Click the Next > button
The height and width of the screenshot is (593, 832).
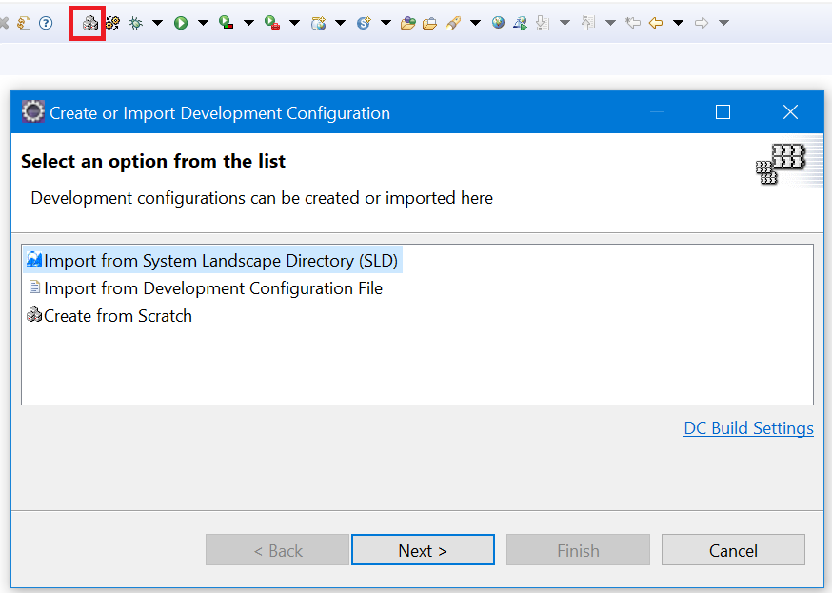[423, 550]
